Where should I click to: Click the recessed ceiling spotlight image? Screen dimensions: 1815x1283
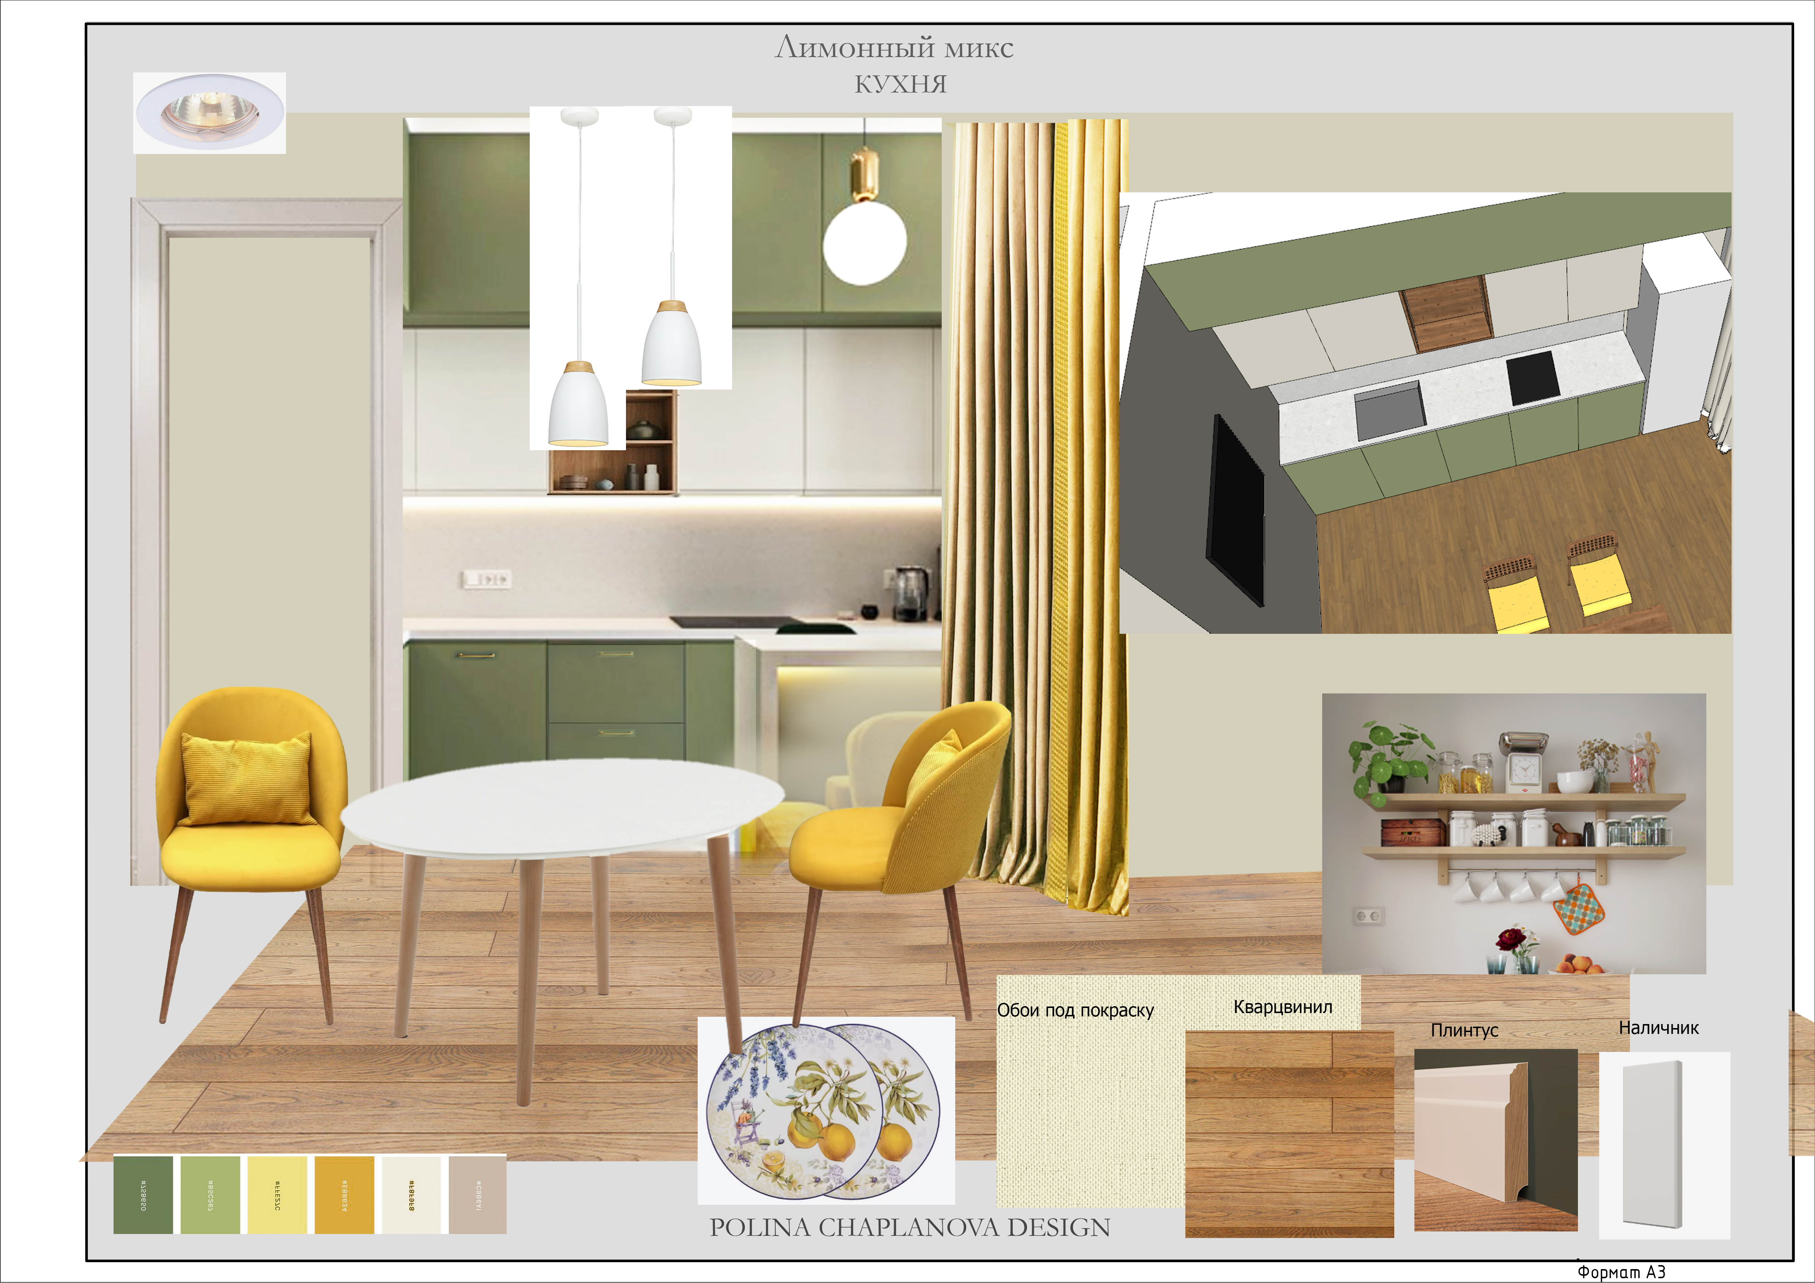tap(210, 113)
